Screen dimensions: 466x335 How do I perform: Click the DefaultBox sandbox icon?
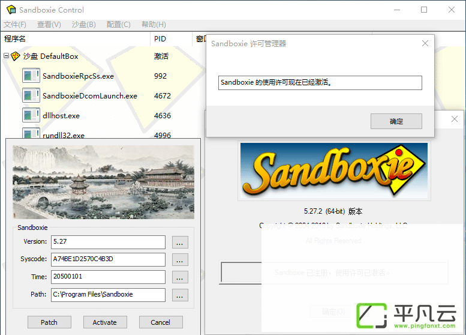[x=16, y=56]
